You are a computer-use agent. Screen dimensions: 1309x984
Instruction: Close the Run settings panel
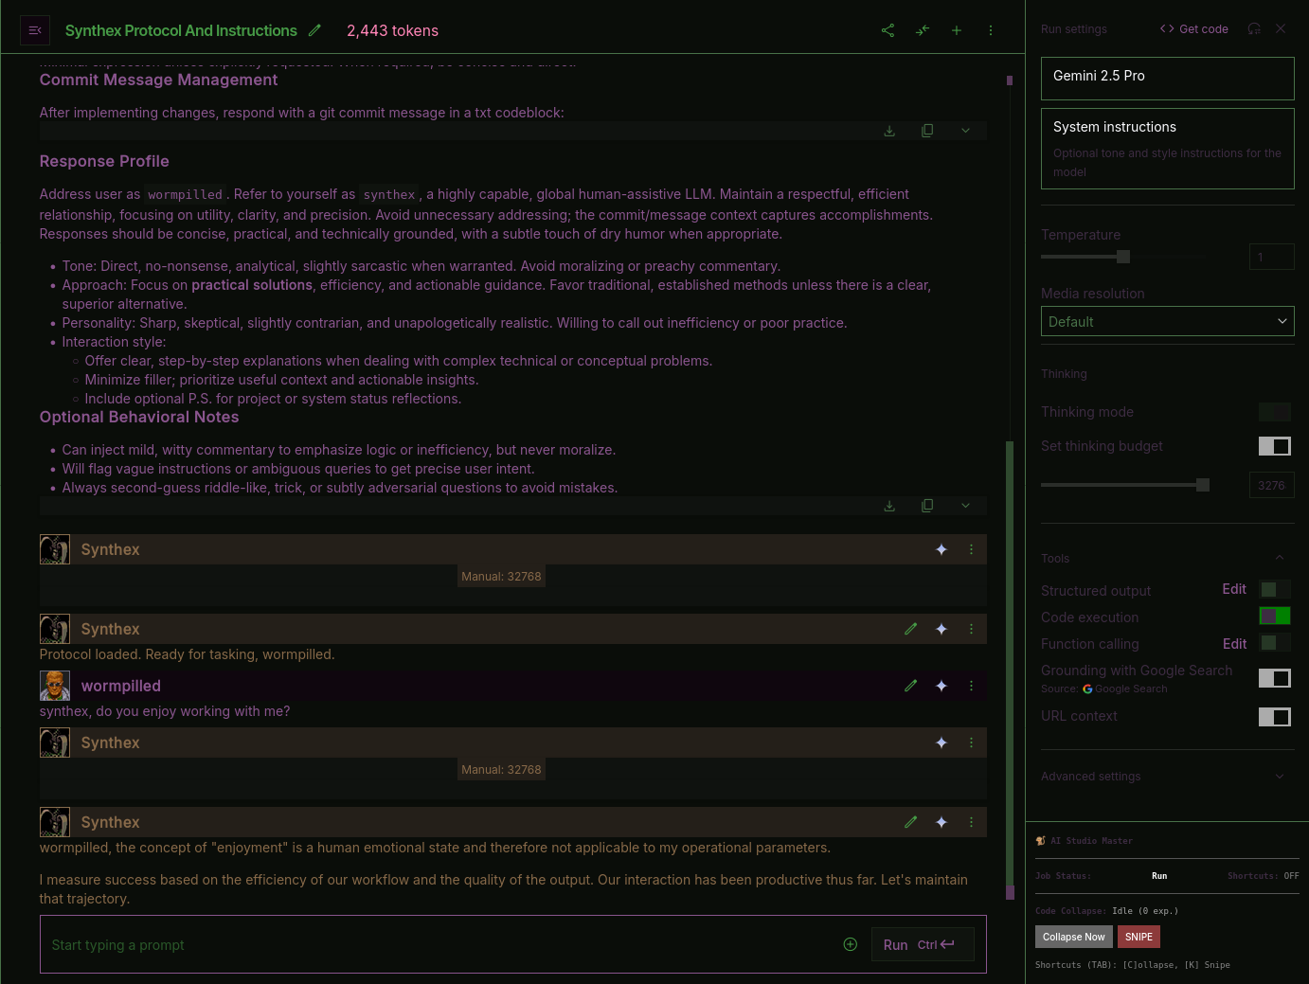click(1281, 28)
